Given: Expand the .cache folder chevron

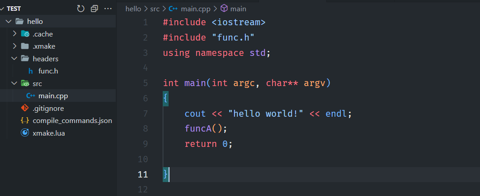Looking at the screenshot, I should 14,34.
